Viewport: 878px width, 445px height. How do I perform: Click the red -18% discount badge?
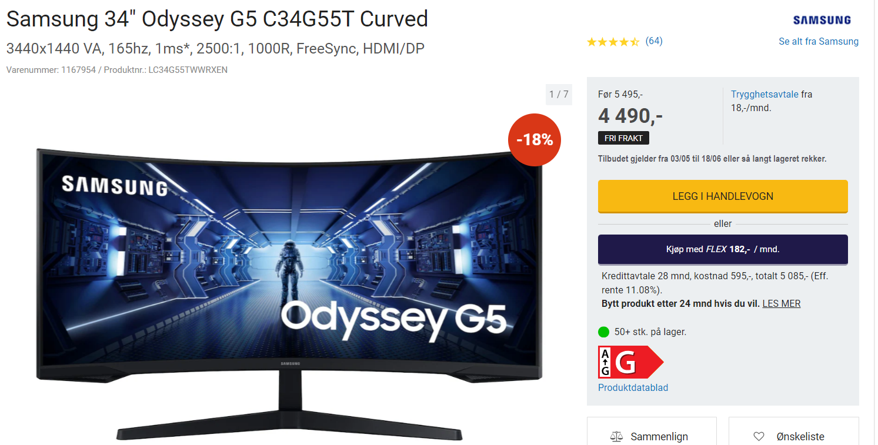tap(535, 139)
